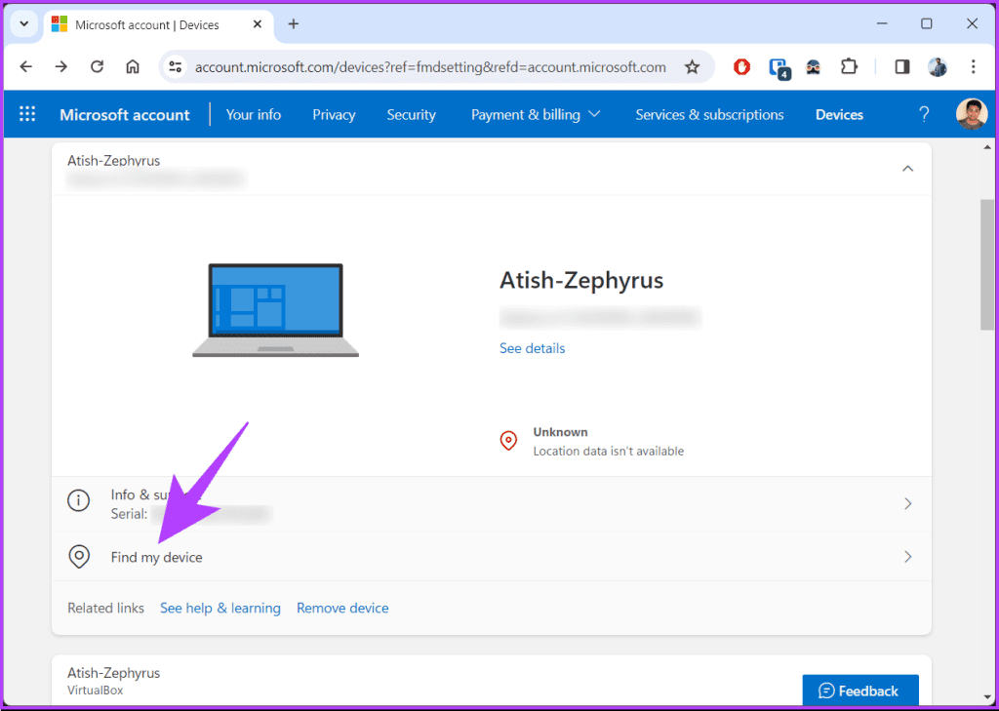Open the tab search dropdown arrow

(x=24, y=24)
